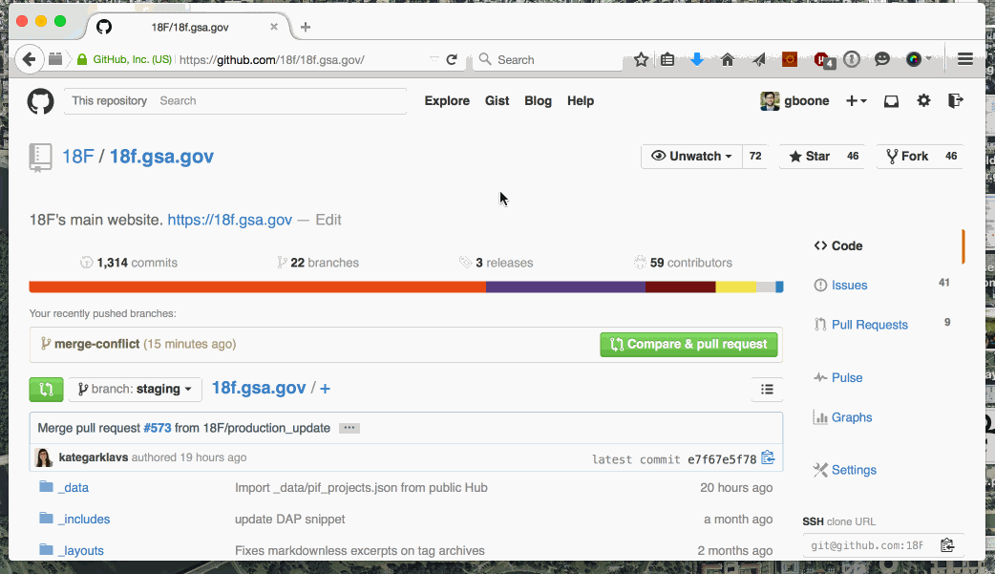Viewport: 995px width, 574px height.
Task: Open the bookmarks list icon in toolbar
Action: pyautogui.click(x=667, y=59)
